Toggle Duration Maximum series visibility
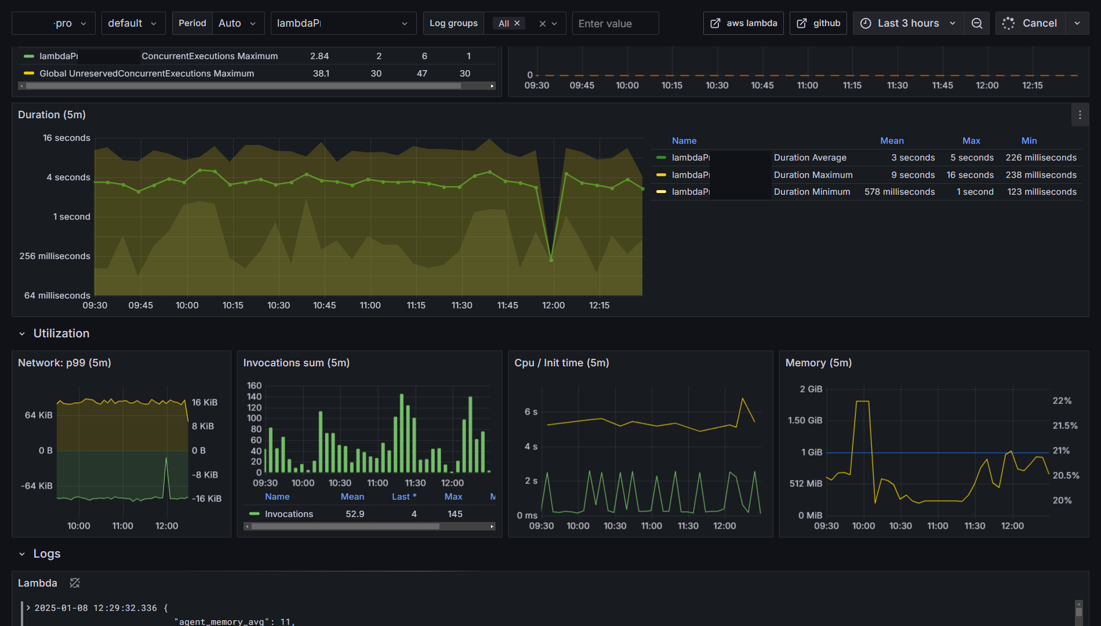 coord(813,175)
